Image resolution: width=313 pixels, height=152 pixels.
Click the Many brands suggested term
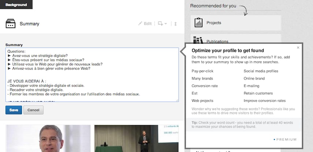(202, 78)
